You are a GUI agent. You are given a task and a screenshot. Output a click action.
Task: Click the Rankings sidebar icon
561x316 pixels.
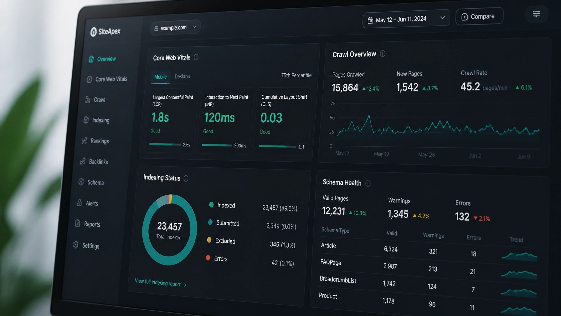(x=84, y=140)
